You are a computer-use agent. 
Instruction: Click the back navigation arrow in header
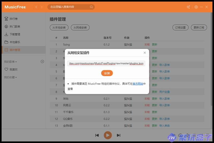[x=36, y=7]
